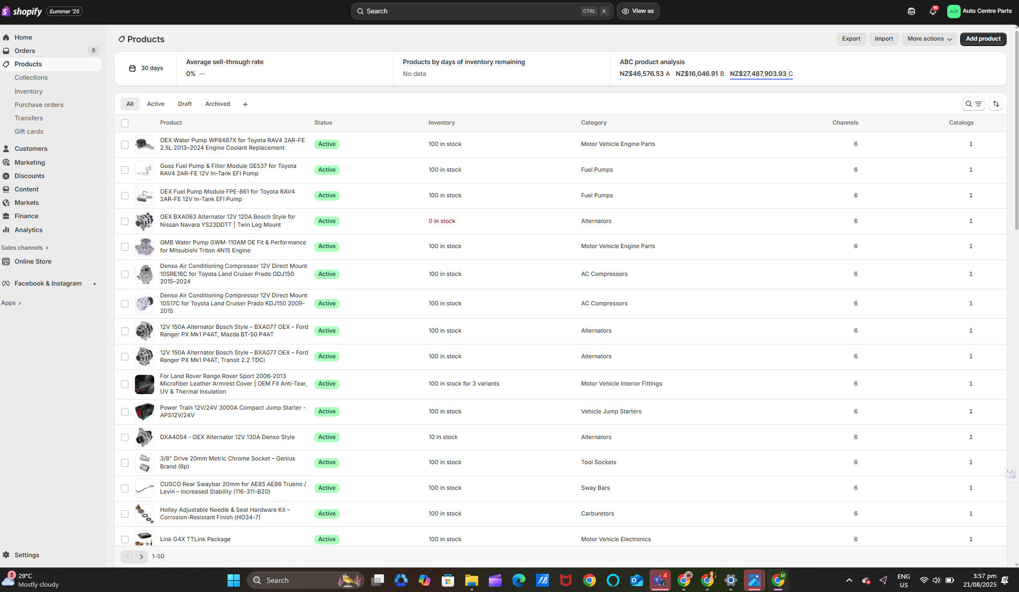Open Content section
The width and height of the screenshot is (1019, 592).
26,189
